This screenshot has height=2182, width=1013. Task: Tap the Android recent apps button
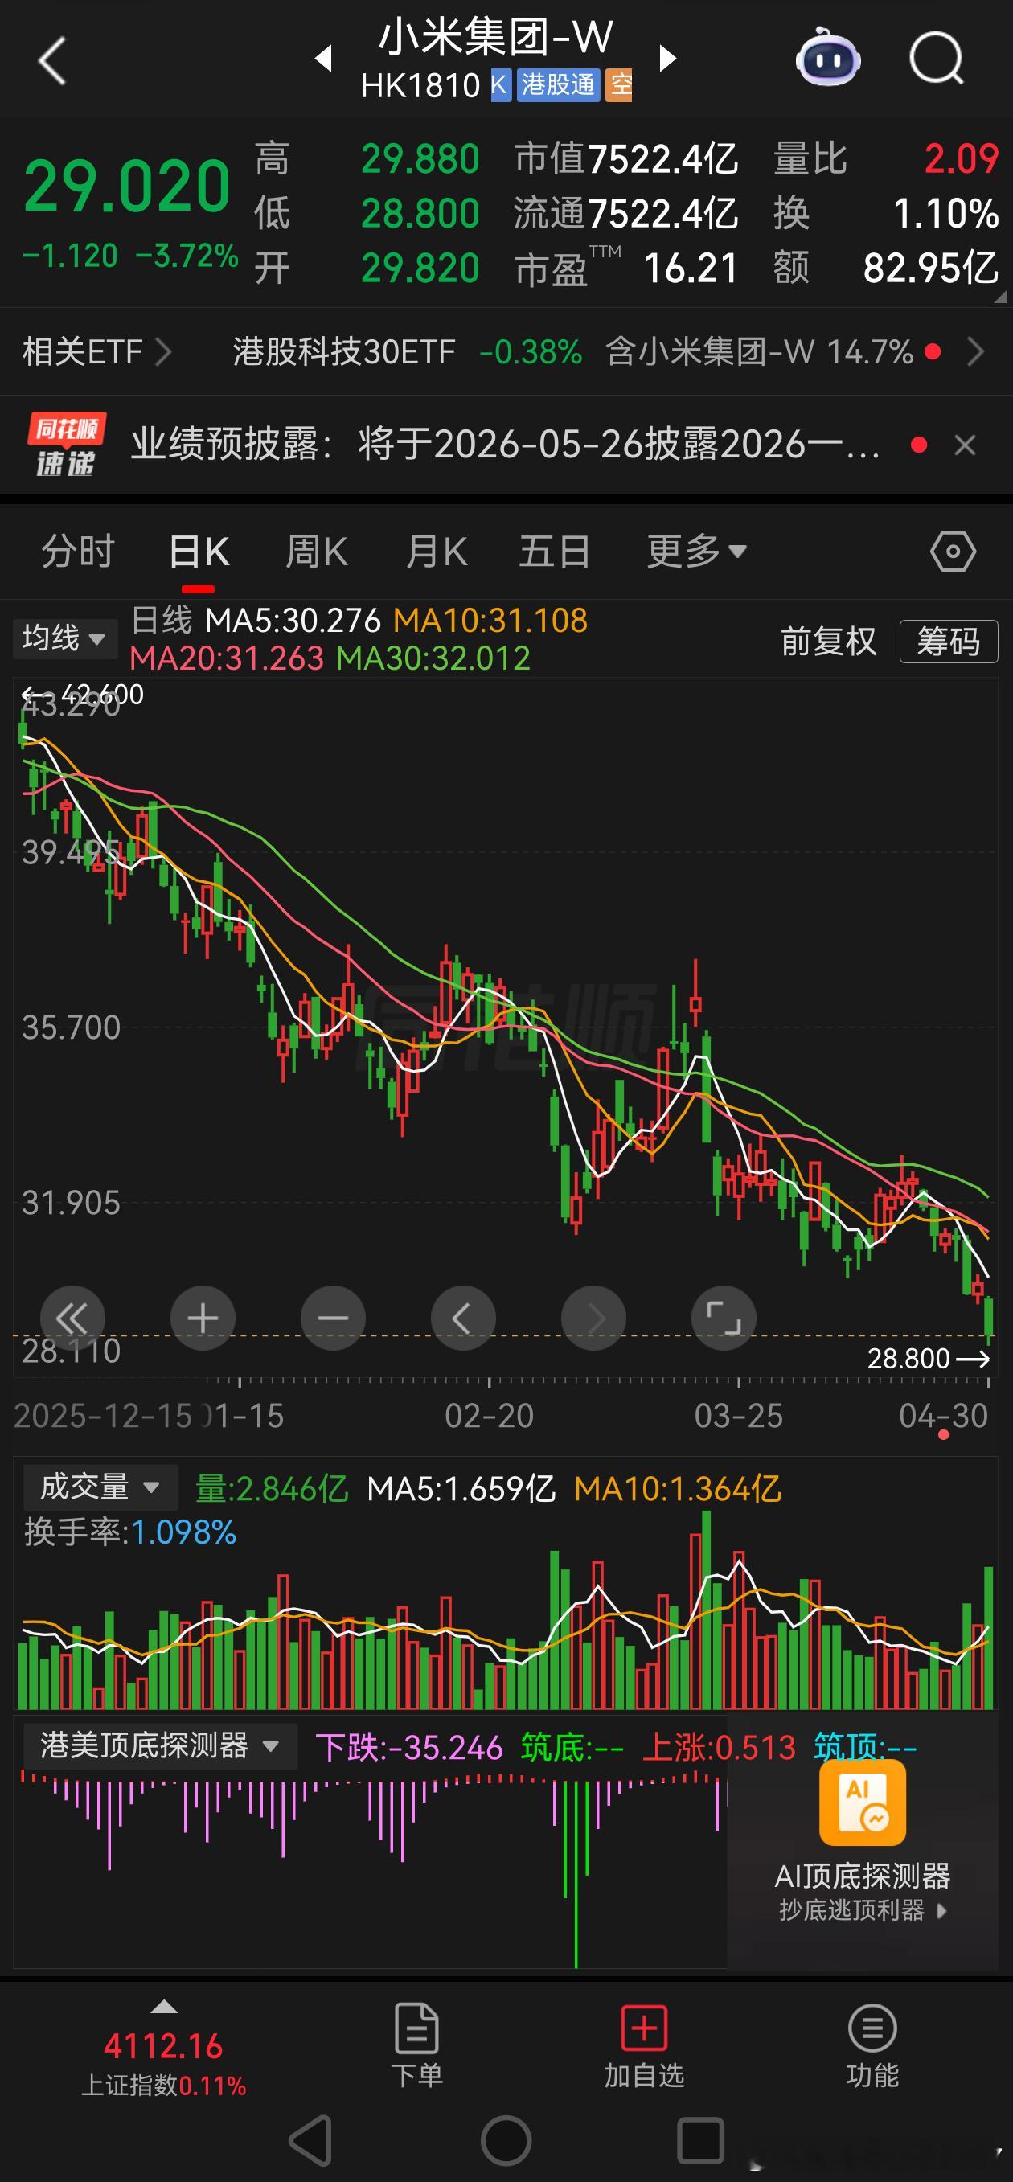(700, 2140)
